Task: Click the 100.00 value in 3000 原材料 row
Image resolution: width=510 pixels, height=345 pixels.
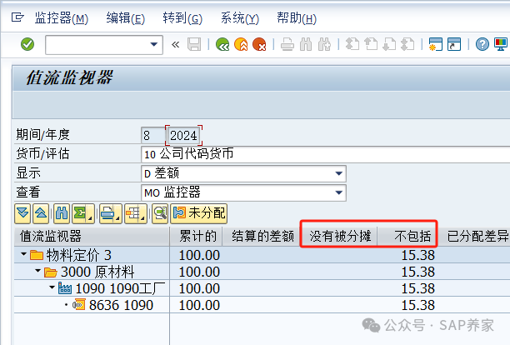Action: coord(199,272)
